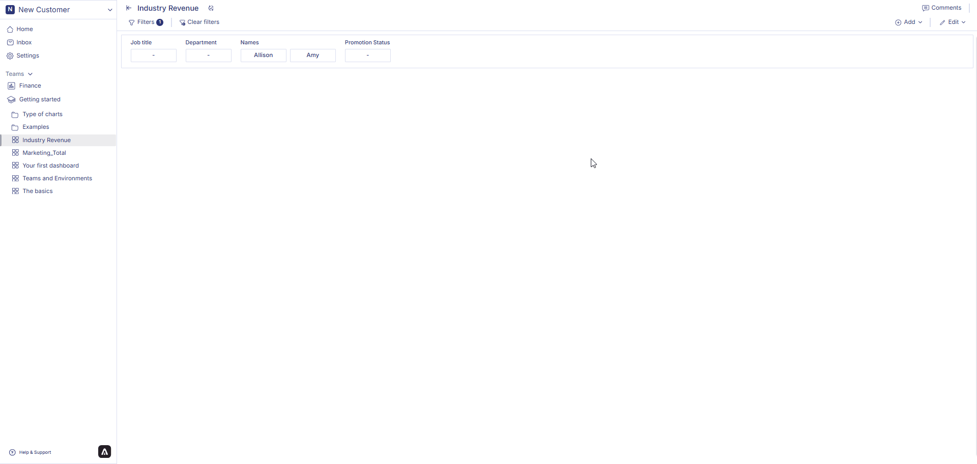Click the black logo icon at sidebar bottom
977x464 pixels.
click(x=104, y=452)
